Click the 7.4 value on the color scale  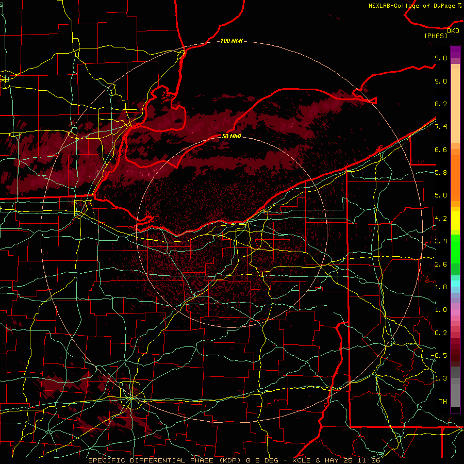(x=441, y=127)
